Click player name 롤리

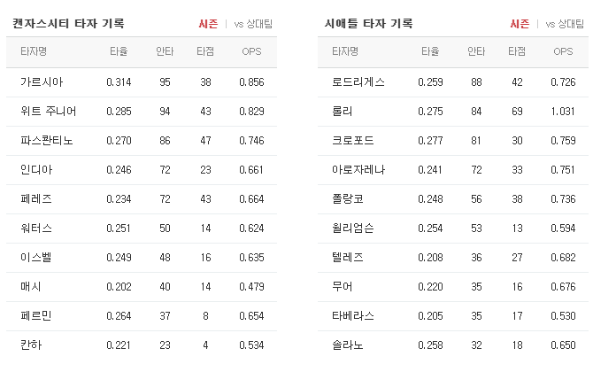pos(343,112)
